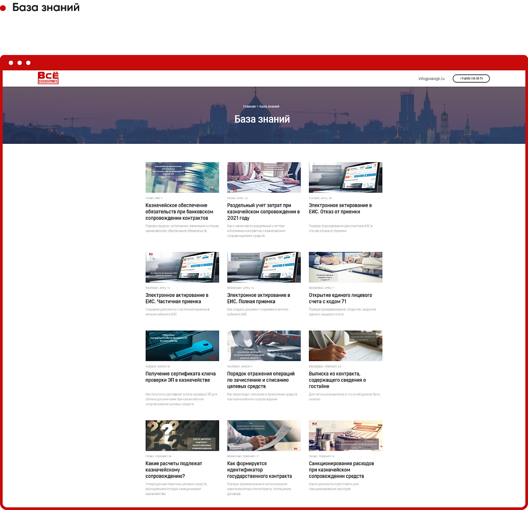
Task: Open the Раздельный учет затрат article thumbnail
Action: (x=264, y=177)
